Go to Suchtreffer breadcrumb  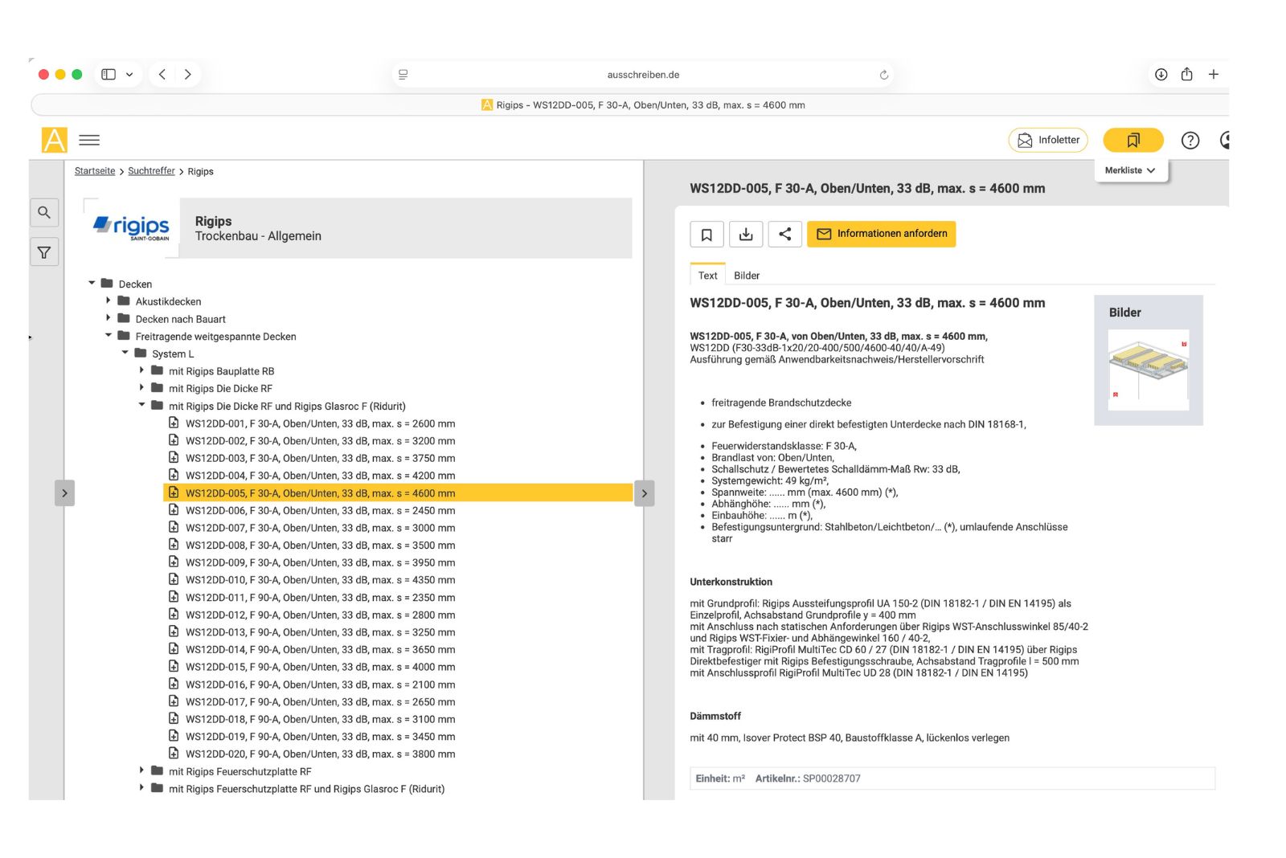click(151, 171)
